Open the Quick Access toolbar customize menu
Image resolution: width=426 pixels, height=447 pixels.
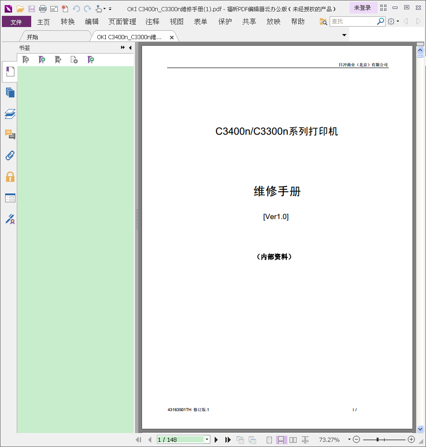[110, 9]
